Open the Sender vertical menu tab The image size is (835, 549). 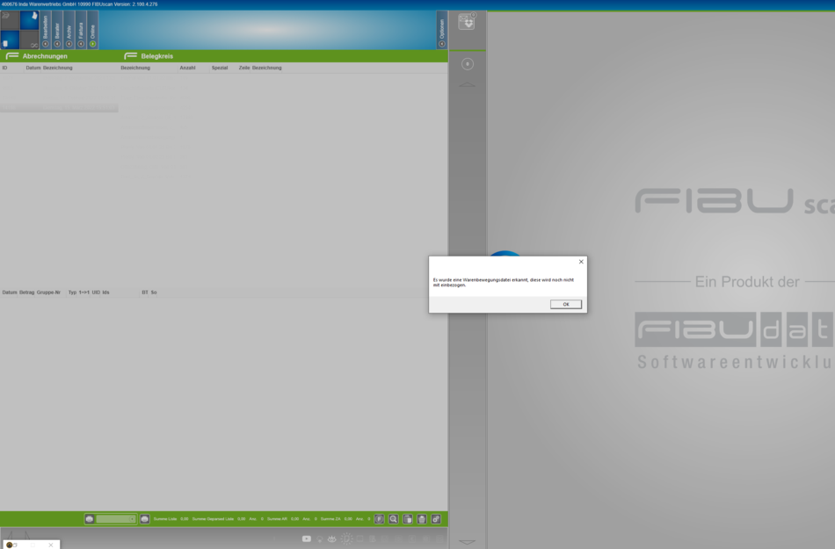coord(57,30)
